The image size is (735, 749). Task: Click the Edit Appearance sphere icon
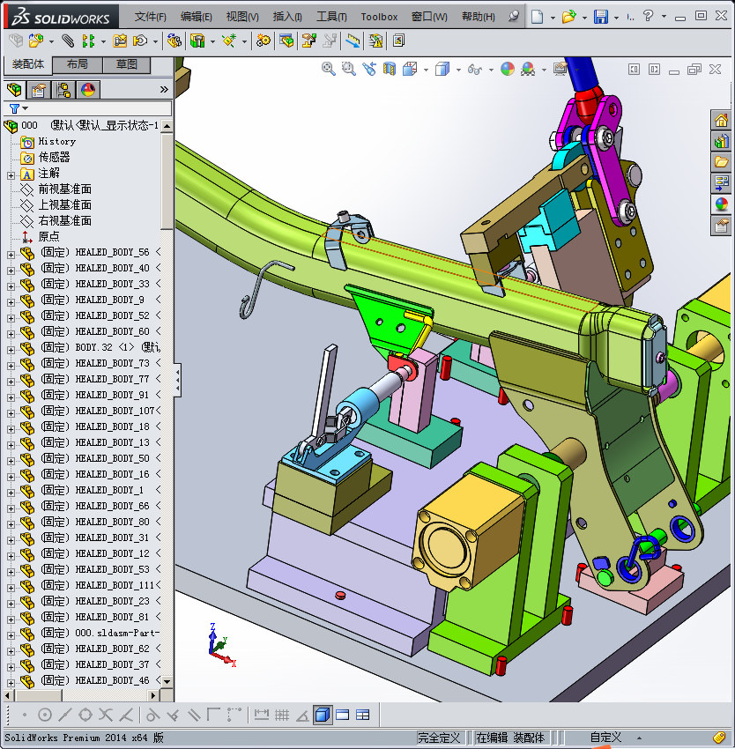tap(508, 70)
